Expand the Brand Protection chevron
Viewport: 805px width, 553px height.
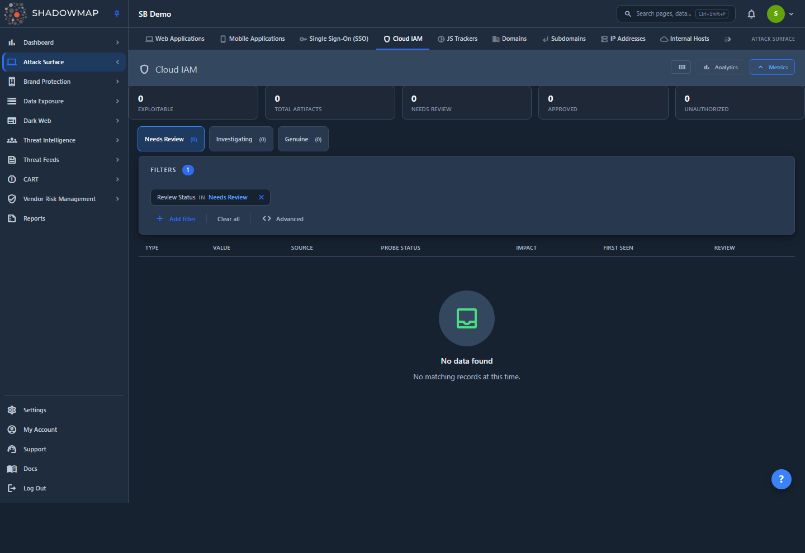(117, 82)
